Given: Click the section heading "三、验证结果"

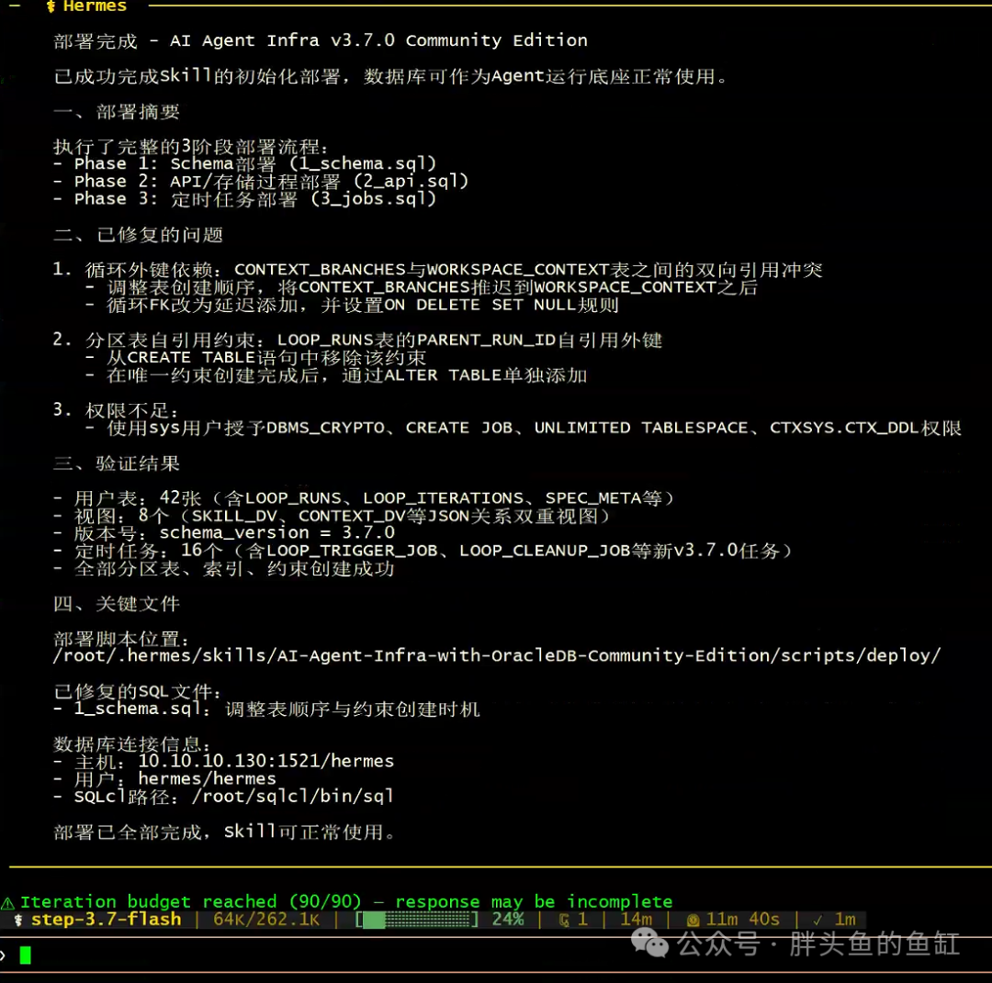Looking at the screenshot, I should point(117,464).
